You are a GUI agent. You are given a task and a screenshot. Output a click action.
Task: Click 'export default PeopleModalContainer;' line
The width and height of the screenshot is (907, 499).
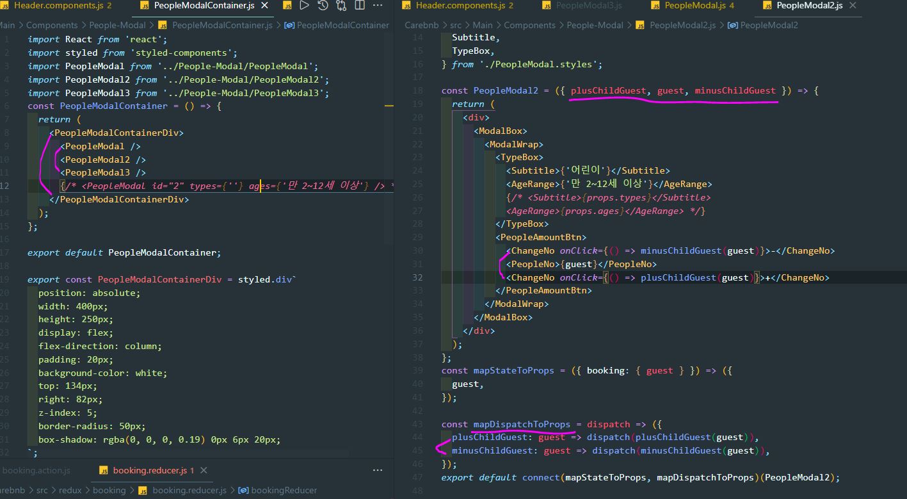124,252
